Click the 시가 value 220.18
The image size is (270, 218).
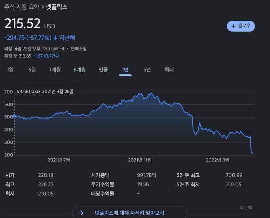coord(46,175)
